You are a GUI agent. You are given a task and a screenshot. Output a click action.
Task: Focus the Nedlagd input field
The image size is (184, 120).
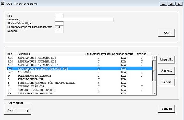[x=59, y=31]
